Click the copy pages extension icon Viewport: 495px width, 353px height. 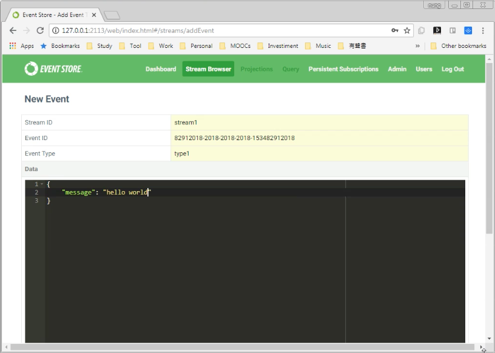pyautogui.click(x=421, y=30)
